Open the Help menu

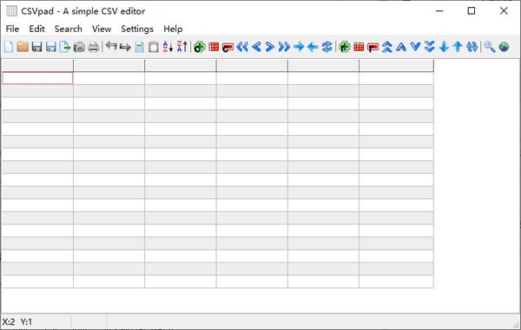click(173, 29)
